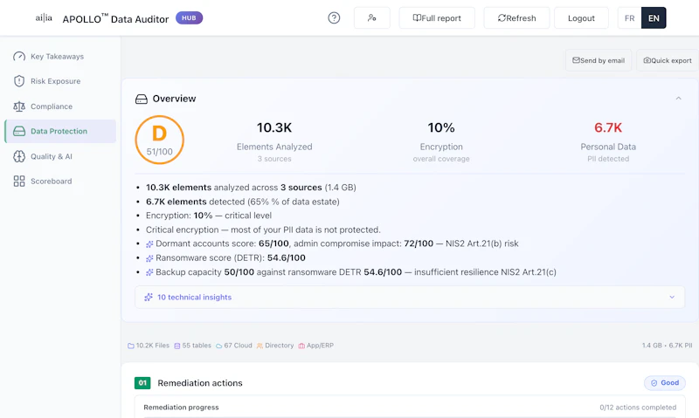
Task: Click the 'APOLLO Data Auditor' title
Action: tap(115, 18)
